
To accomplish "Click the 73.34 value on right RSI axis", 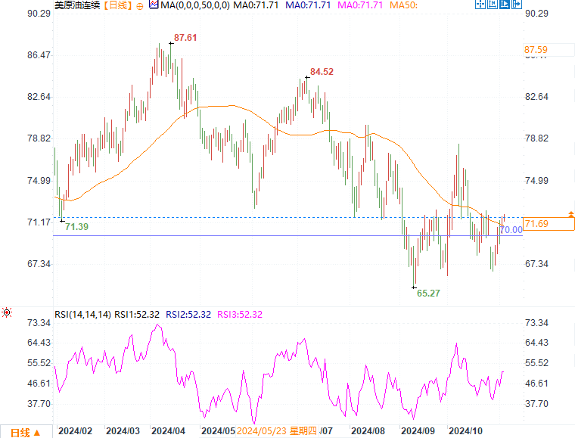I will [x=536, y=323].
